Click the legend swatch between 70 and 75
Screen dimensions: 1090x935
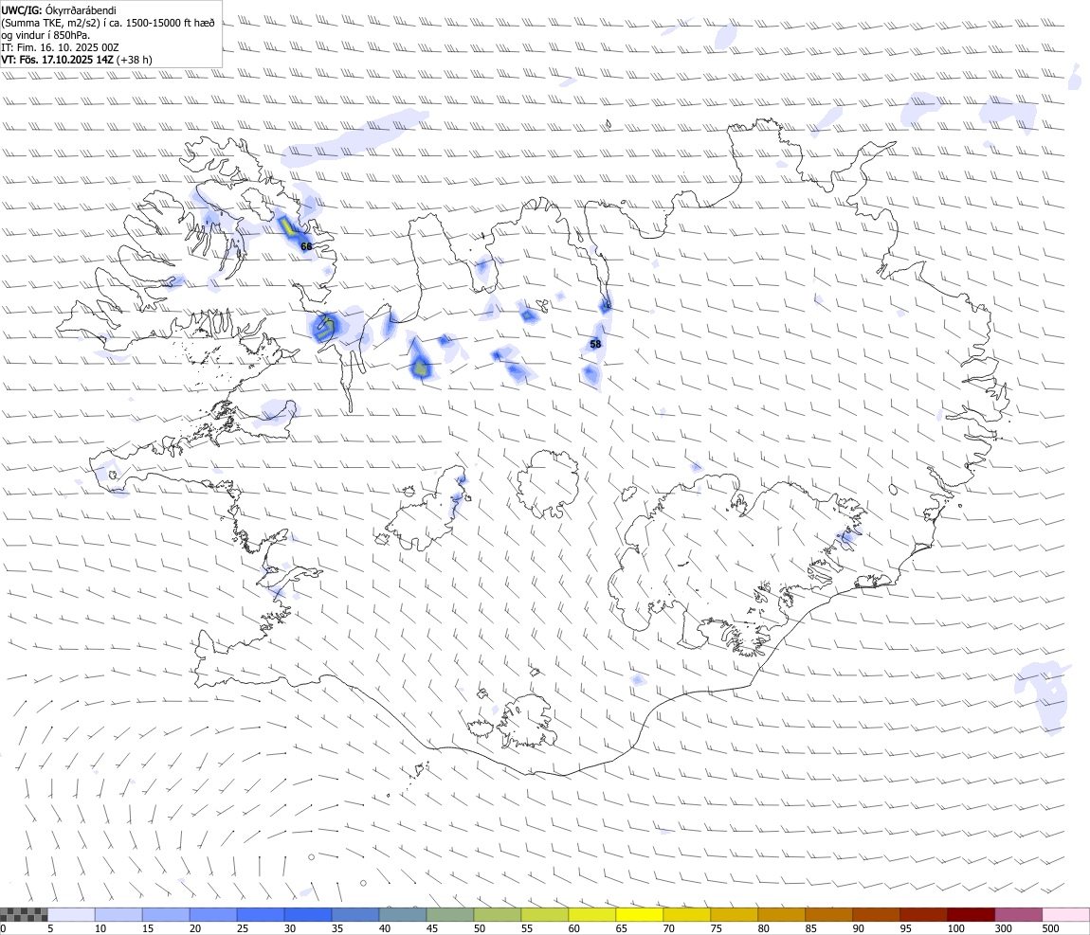(687, 914)
